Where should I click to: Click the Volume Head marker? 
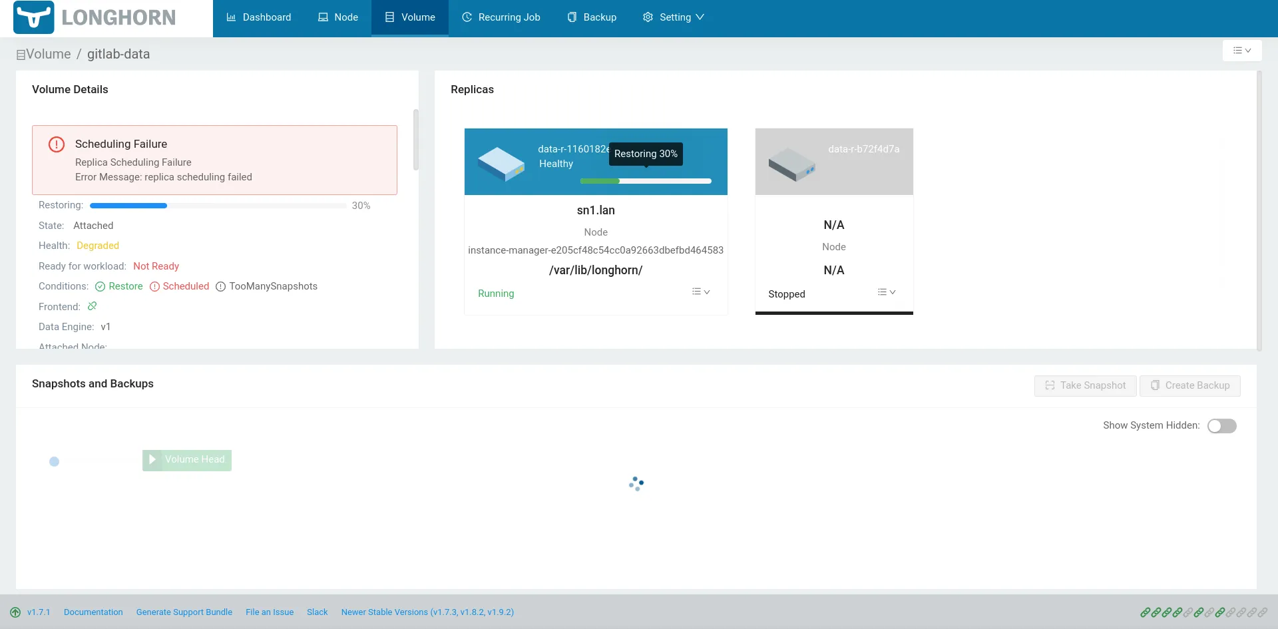187,460
